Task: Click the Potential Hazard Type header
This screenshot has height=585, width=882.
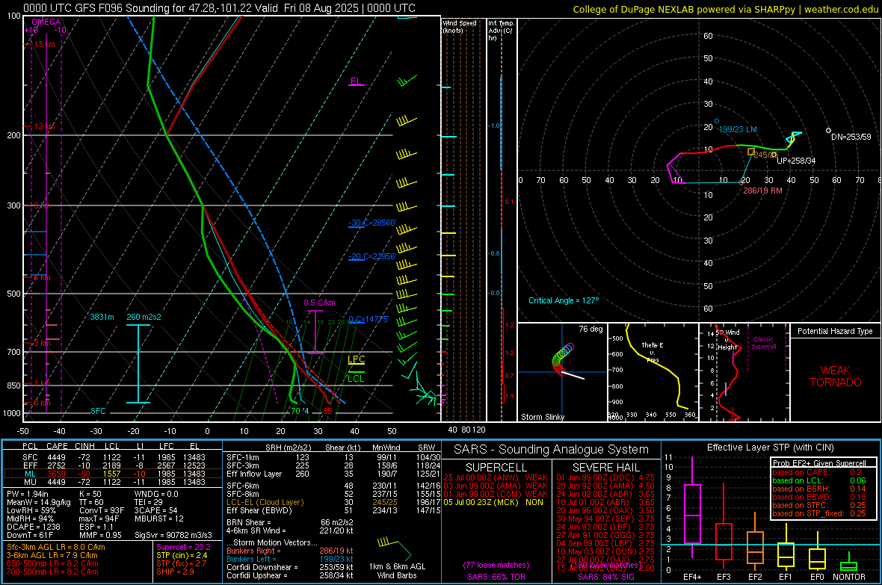Action: (x=835, y=331)
